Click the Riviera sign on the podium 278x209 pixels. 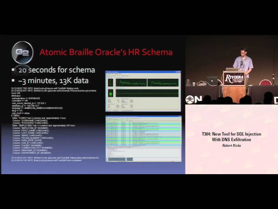pos(234,79)
